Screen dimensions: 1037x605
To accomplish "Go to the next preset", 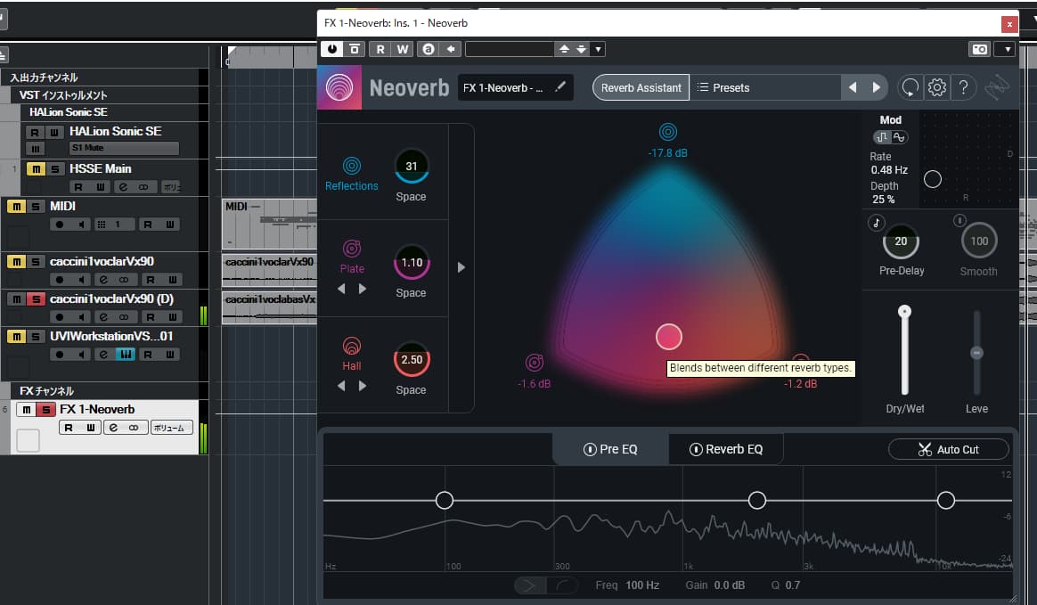I will click(876, 87).
